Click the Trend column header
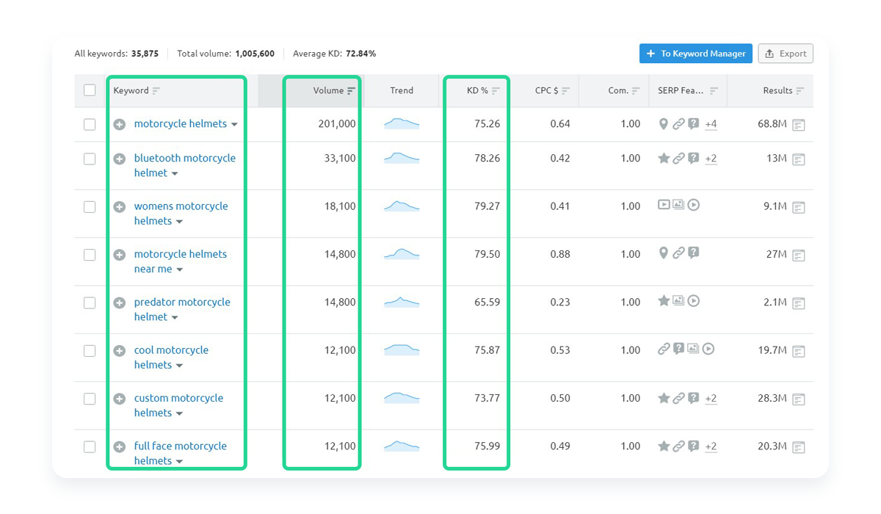Image resolution: width=881 pixels, height=514 pixels. 402,90
